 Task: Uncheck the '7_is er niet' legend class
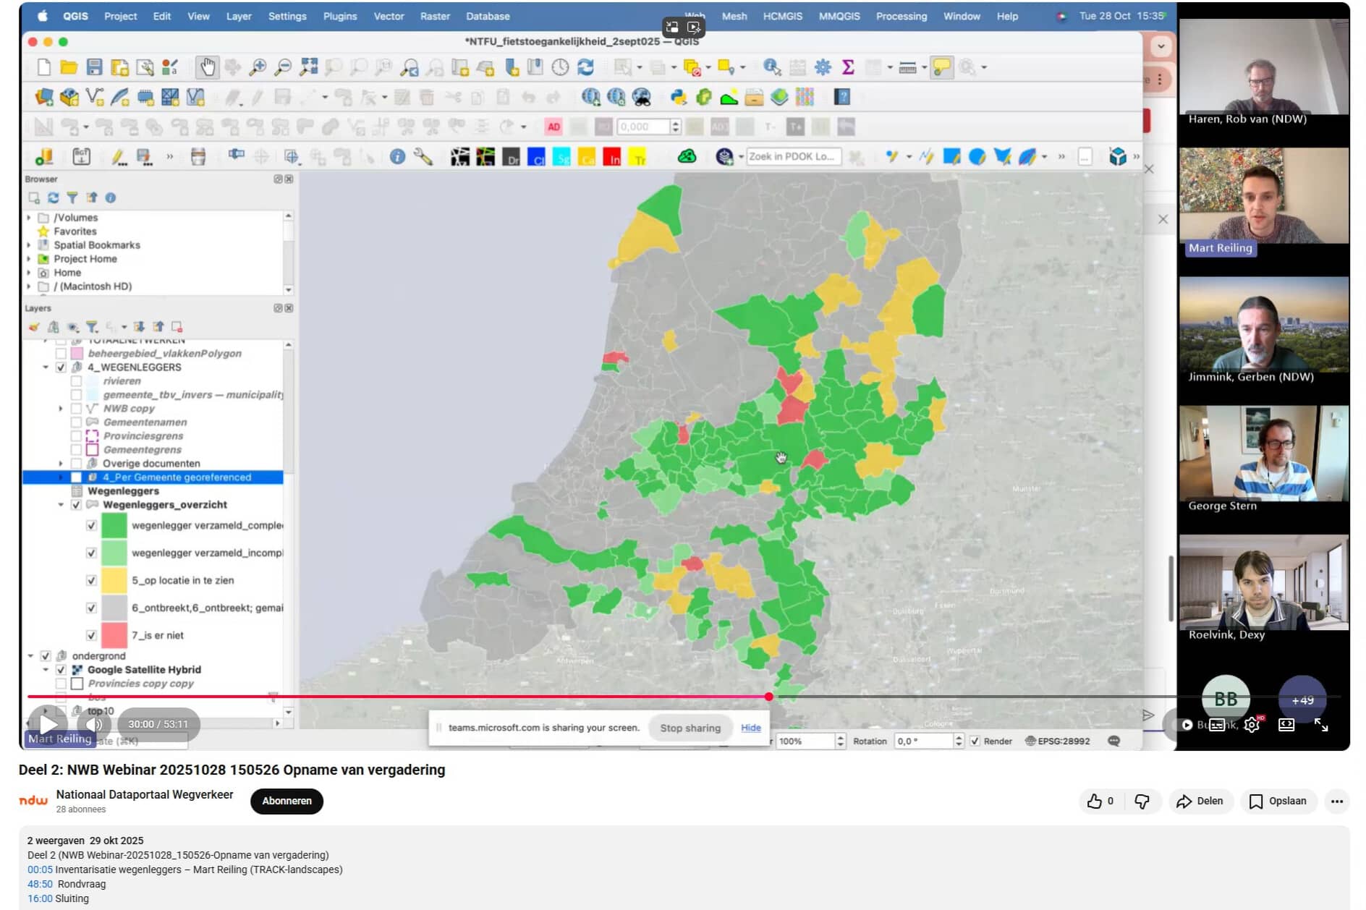coord(91,635)
